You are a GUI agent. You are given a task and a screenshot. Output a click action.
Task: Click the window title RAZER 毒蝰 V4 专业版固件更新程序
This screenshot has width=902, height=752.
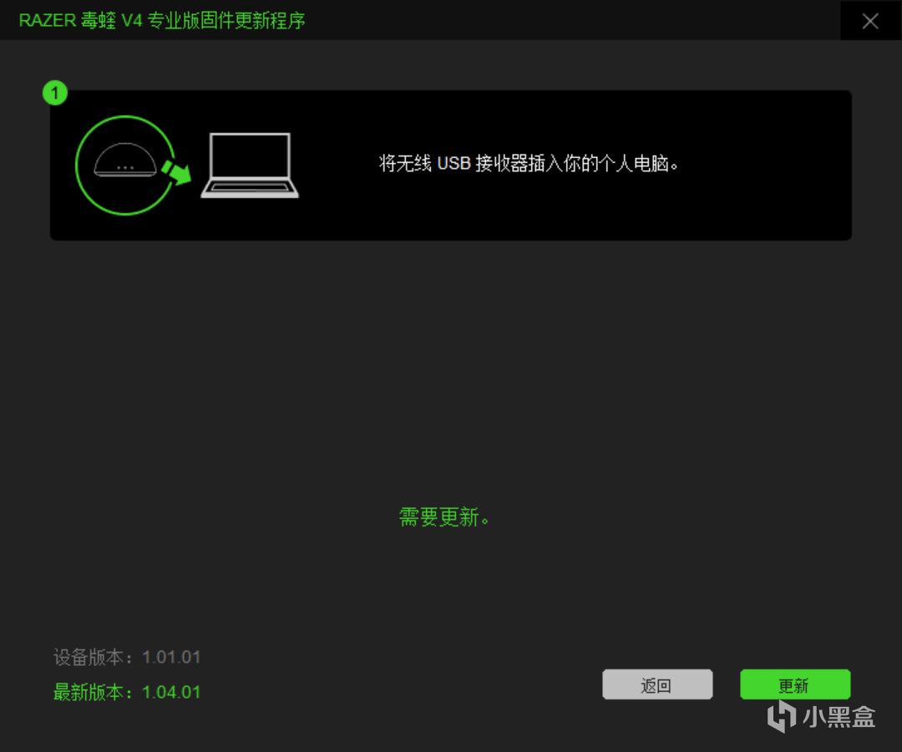[162, 21]
